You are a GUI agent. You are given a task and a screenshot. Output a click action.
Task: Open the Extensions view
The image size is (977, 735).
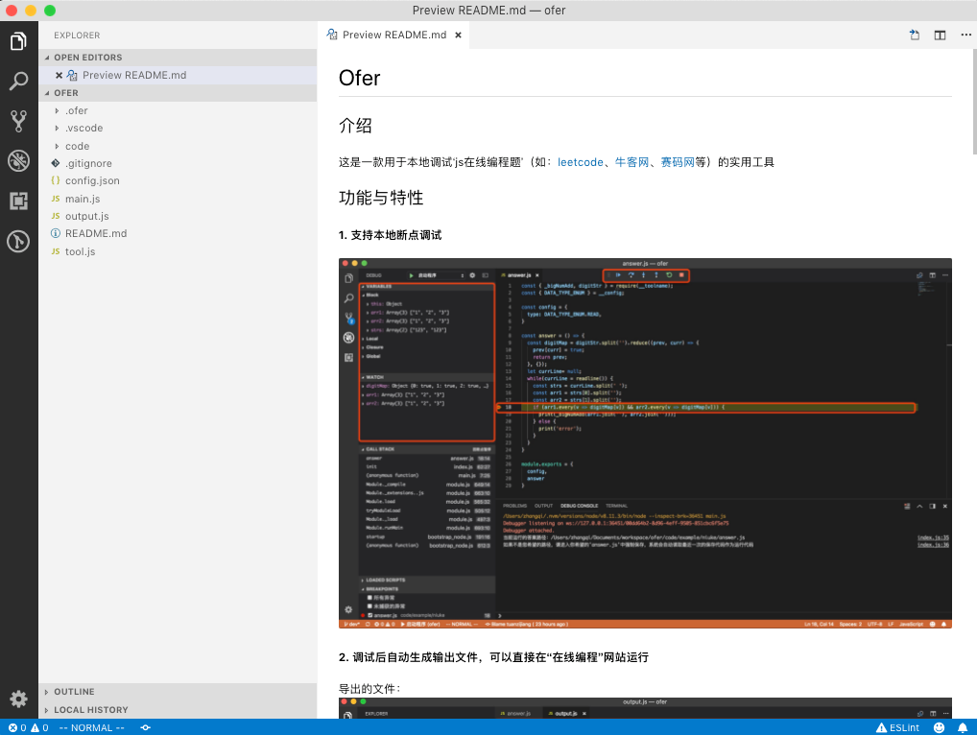[x=18, y=201]
